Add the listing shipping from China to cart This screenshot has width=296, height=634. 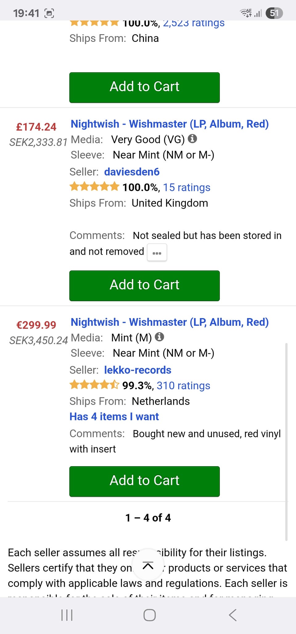point(144,87)
